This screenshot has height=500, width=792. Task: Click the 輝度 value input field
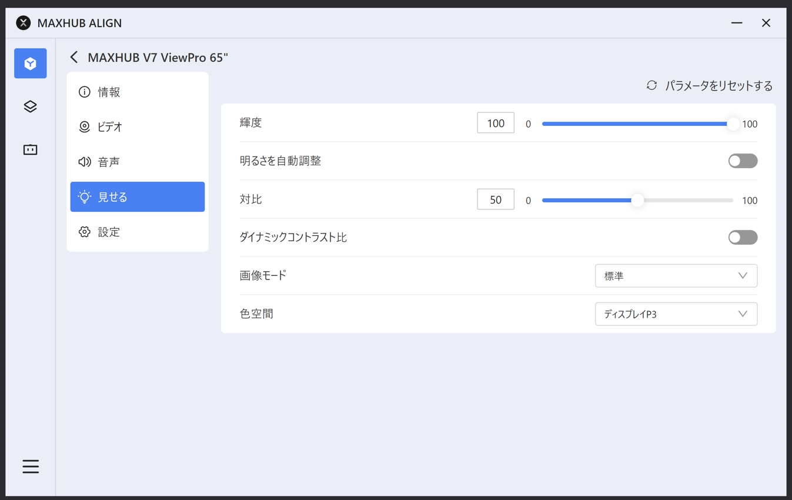pos(496,123)
